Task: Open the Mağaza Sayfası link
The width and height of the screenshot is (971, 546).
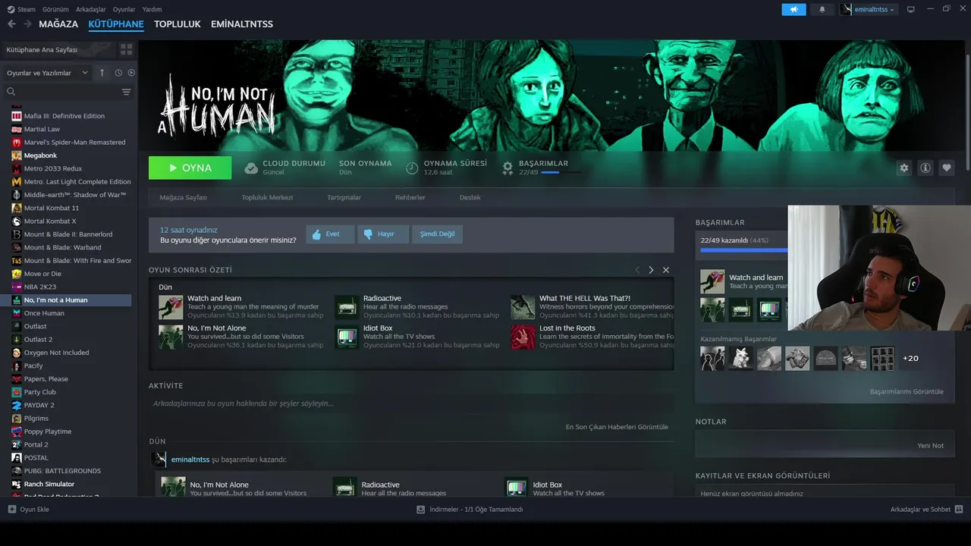Action: pyautogui.click(x=183, y=197)
